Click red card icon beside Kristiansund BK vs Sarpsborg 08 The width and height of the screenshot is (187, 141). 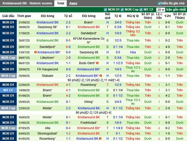(x=36, y=52)
